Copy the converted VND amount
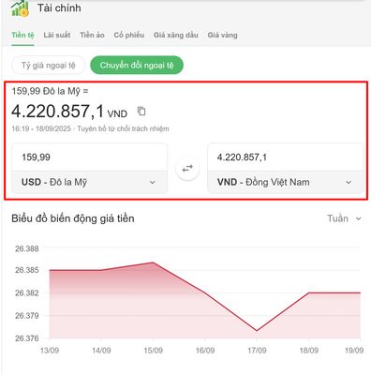The image size is (371, 375). 141,112
